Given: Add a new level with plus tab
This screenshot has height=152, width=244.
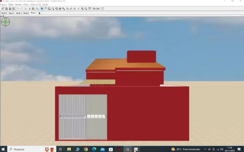Looking at the screenshot, I should coord(39,13).
